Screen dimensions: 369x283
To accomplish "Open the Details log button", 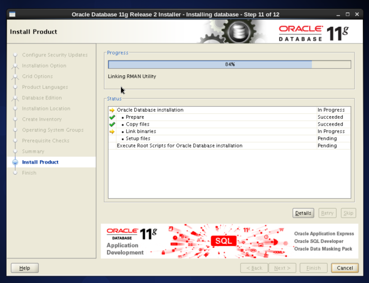I will click(x=303, y=213).
